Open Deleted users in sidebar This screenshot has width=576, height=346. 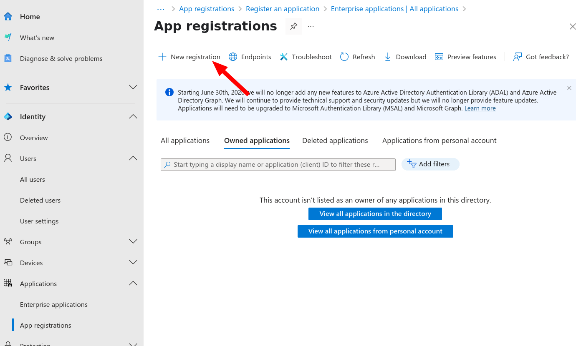40,201
